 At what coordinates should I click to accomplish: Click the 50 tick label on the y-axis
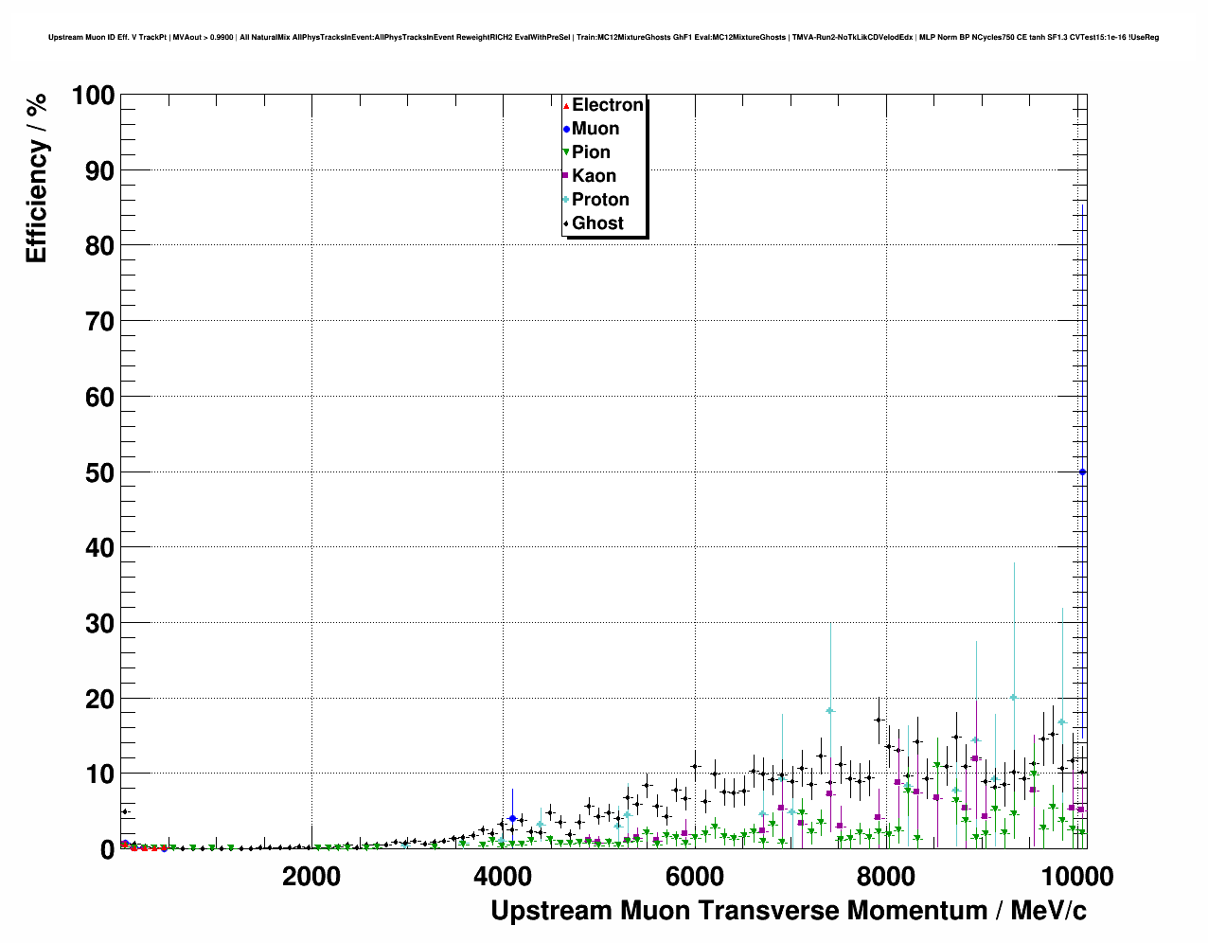pyautogui.click(x=99, y=472)
